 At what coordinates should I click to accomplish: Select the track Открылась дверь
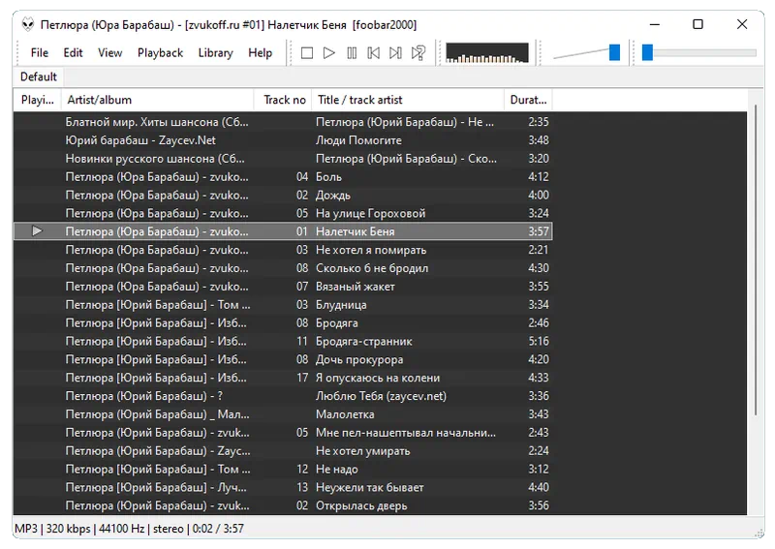pyautogui.click(x=361, y=505)
